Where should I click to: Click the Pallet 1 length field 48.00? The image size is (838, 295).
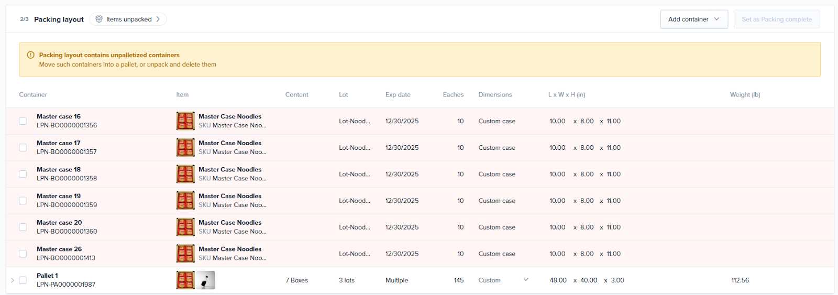[x=558, y=280]
